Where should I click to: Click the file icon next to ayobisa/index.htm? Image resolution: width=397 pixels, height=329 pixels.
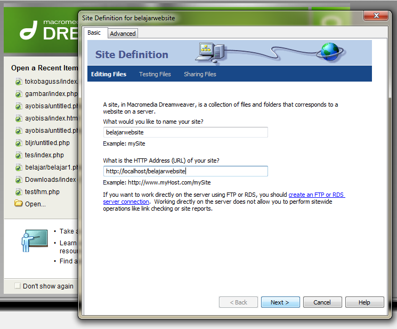[19, 118]
